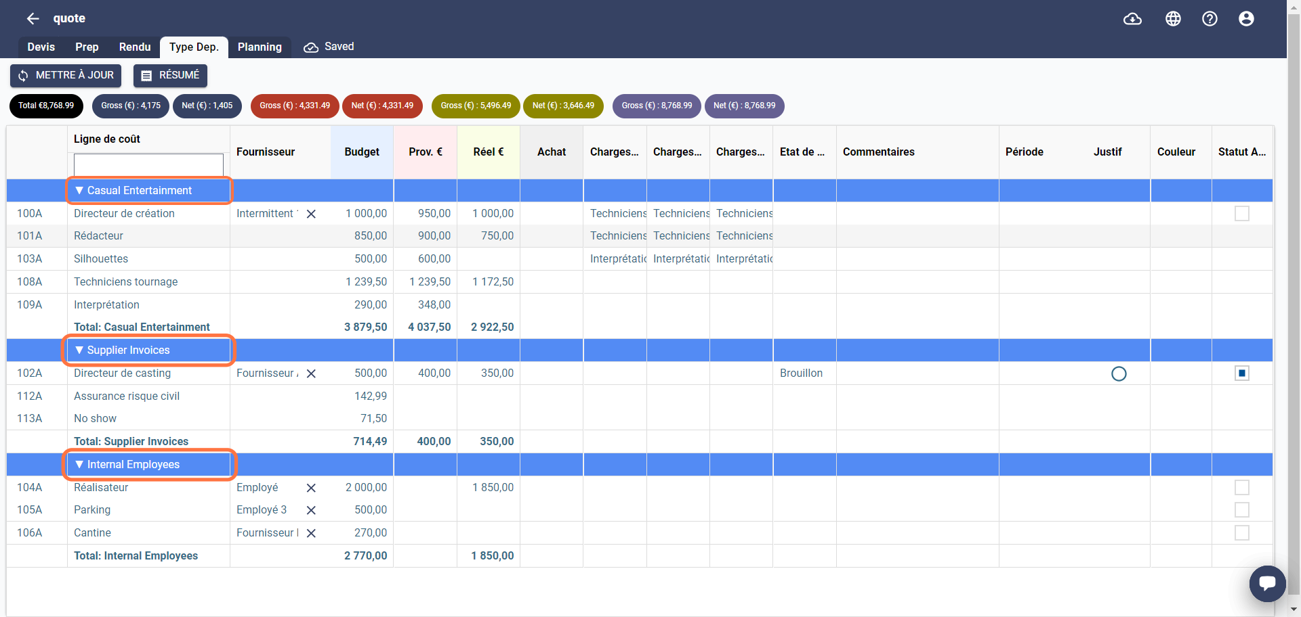
Task: Open the help question mark icon
Action: [x=1210, y=19]
